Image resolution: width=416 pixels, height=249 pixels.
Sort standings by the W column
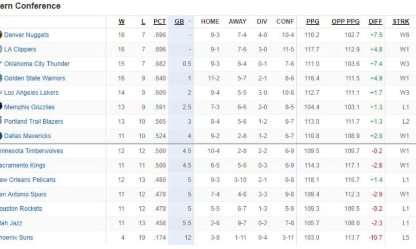pyautogui.click(x=122, y=22)
